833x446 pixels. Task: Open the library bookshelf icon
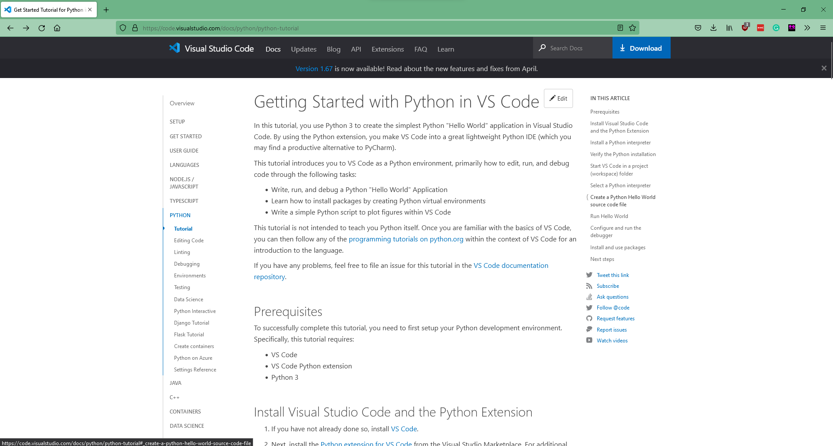pos(729,28)
